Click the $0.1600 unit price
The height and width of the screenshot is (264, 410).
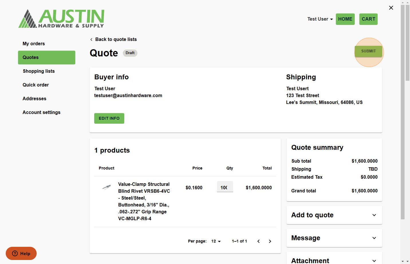pos(194,188)
